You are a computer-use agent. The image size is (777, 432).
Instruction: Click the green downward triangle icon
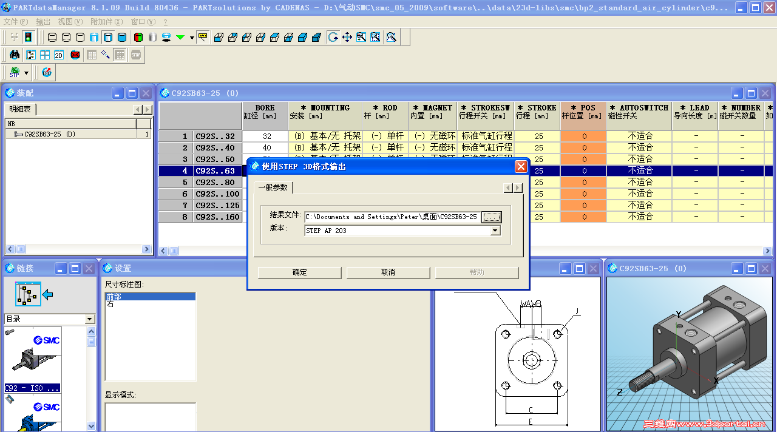[x=180, y=37]
